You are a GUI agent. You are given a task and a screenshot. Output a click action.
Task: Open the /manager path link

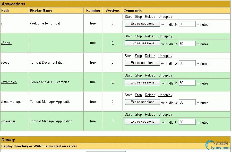point(8,121)
